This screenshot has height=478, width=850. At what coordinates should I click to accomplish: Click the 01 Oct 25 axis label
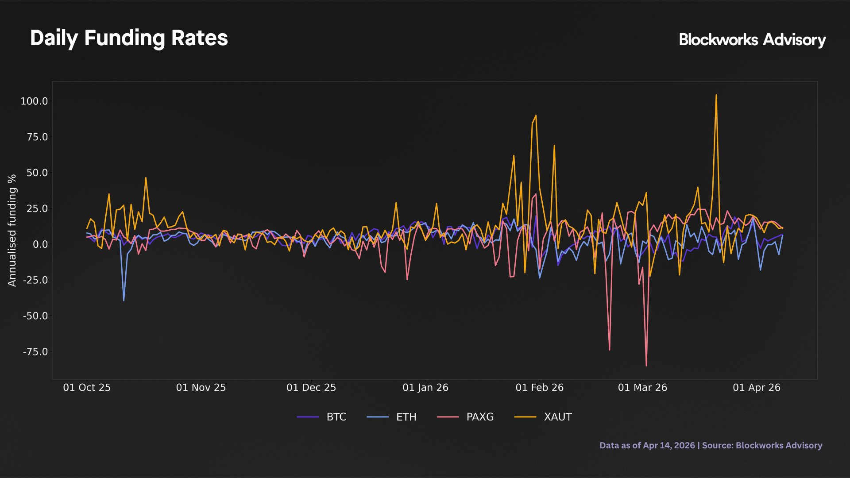87,388
